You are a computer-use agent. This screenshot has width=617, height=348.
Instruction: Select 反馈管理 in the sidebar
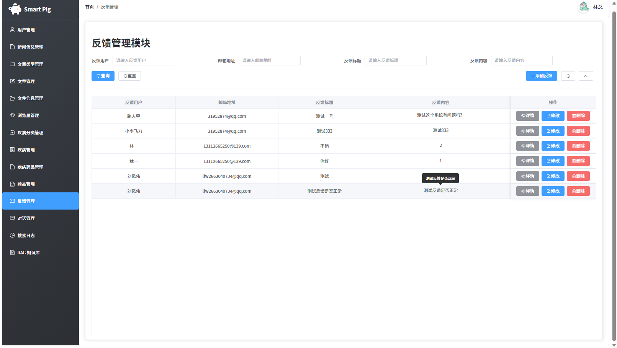point(41,201)
